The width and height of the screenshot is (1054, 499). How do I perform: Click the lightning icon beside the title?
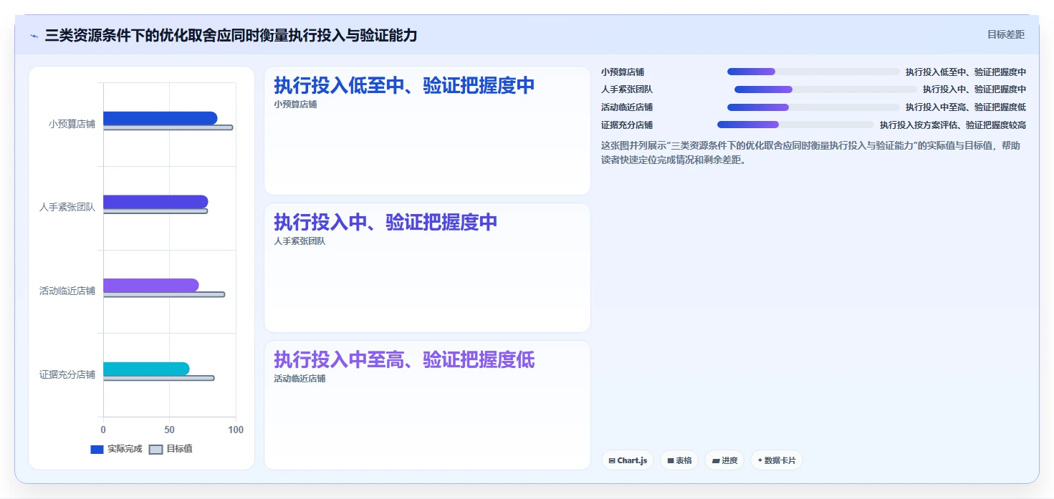[34, 36]
